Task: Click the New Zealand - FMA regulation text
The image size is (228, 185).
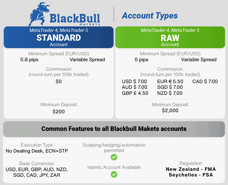Action: click(x=191, y=169)
